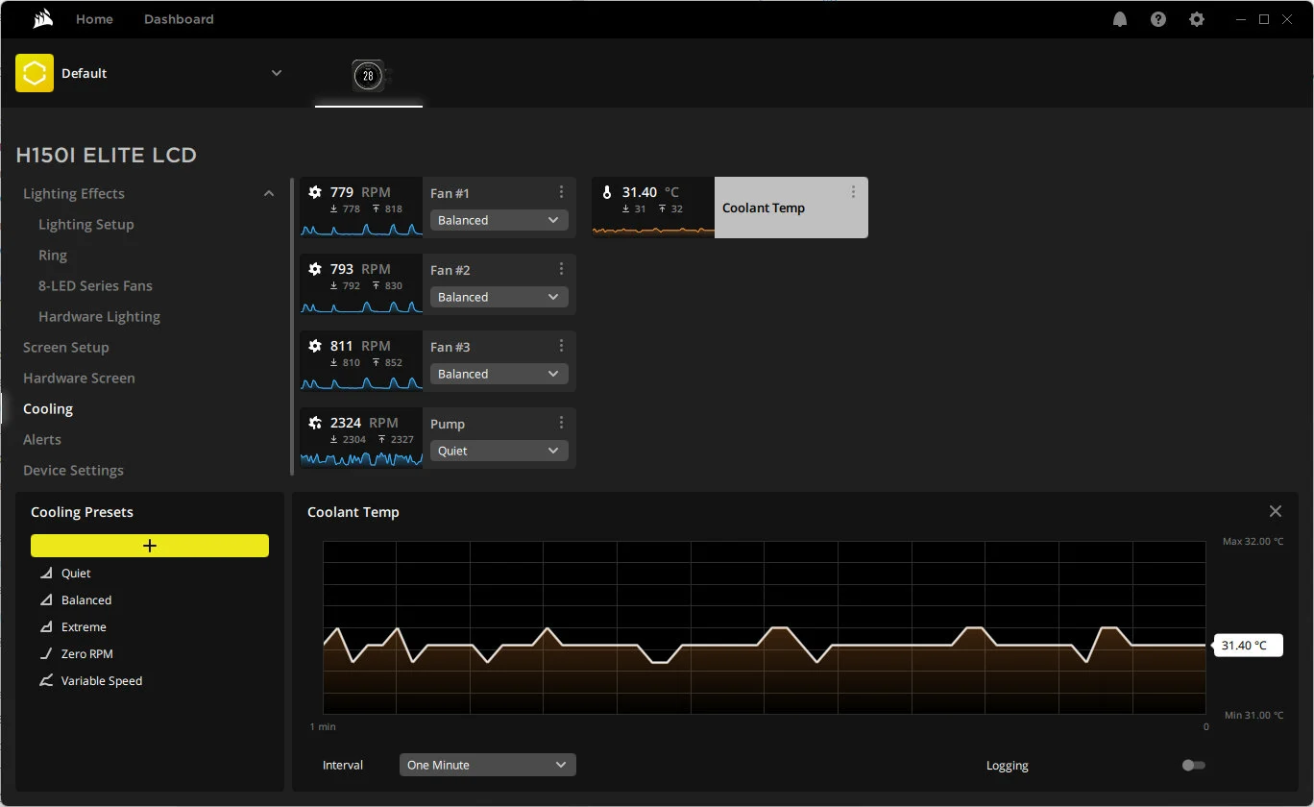Image resolution: width=1314 pixels, height=807 pixels.
Task: Open Coolant Temp three-dot options menu
Action: pos(853,192)
